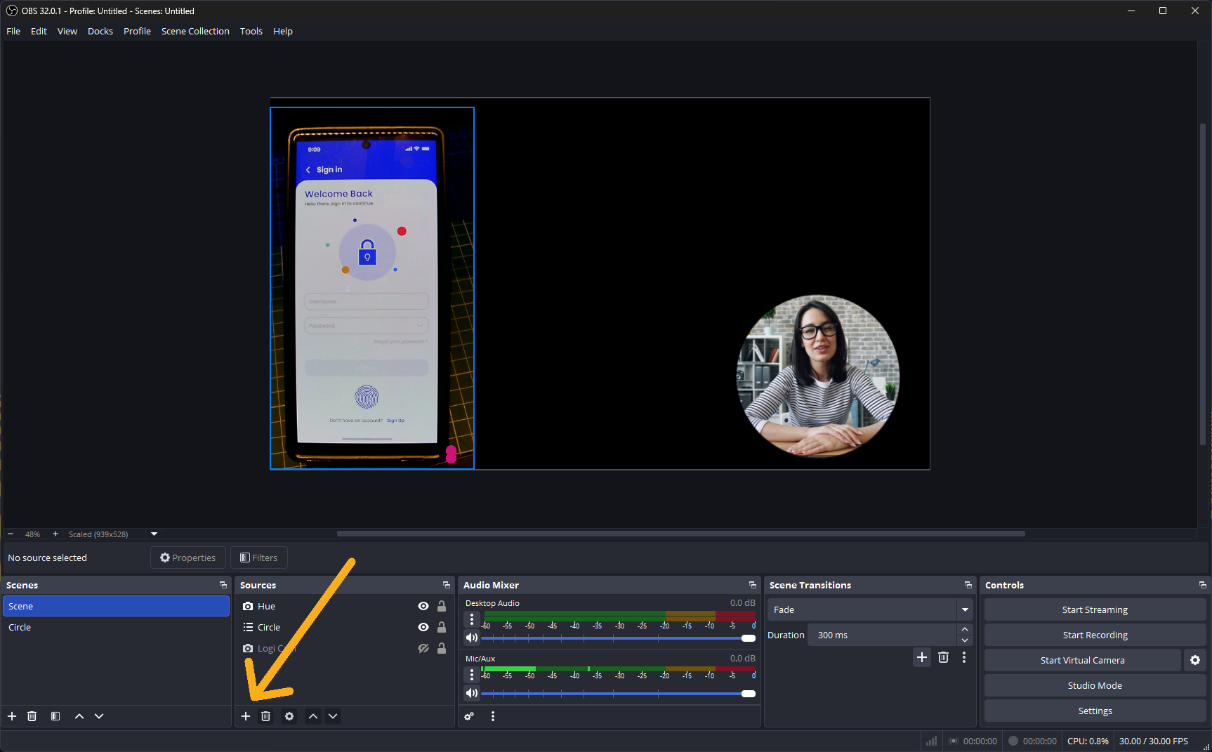
Task: Unlock the Circle source lock
Action: pos(442,627)
